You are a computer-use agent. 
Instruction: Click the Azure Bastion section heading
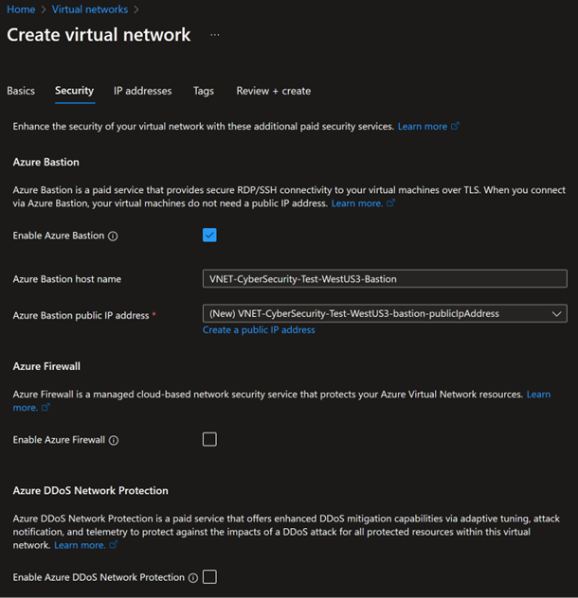pos(45,162)
